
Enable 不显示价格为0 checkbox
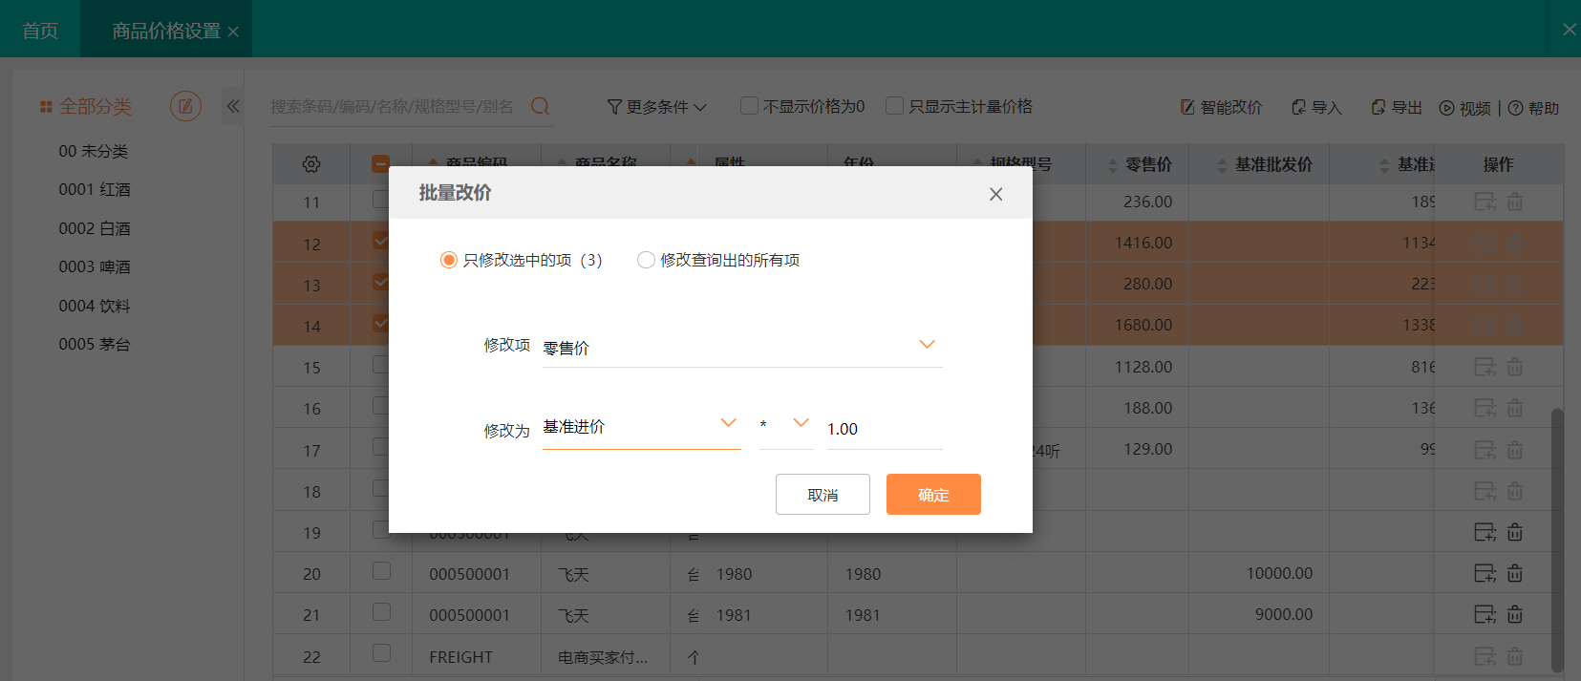point(750,106)
